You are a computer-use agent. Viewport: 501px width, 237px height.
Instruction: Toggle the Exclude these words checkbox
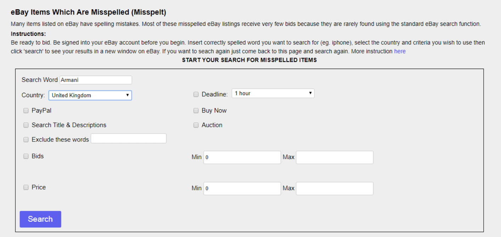[x=26, y=140]
